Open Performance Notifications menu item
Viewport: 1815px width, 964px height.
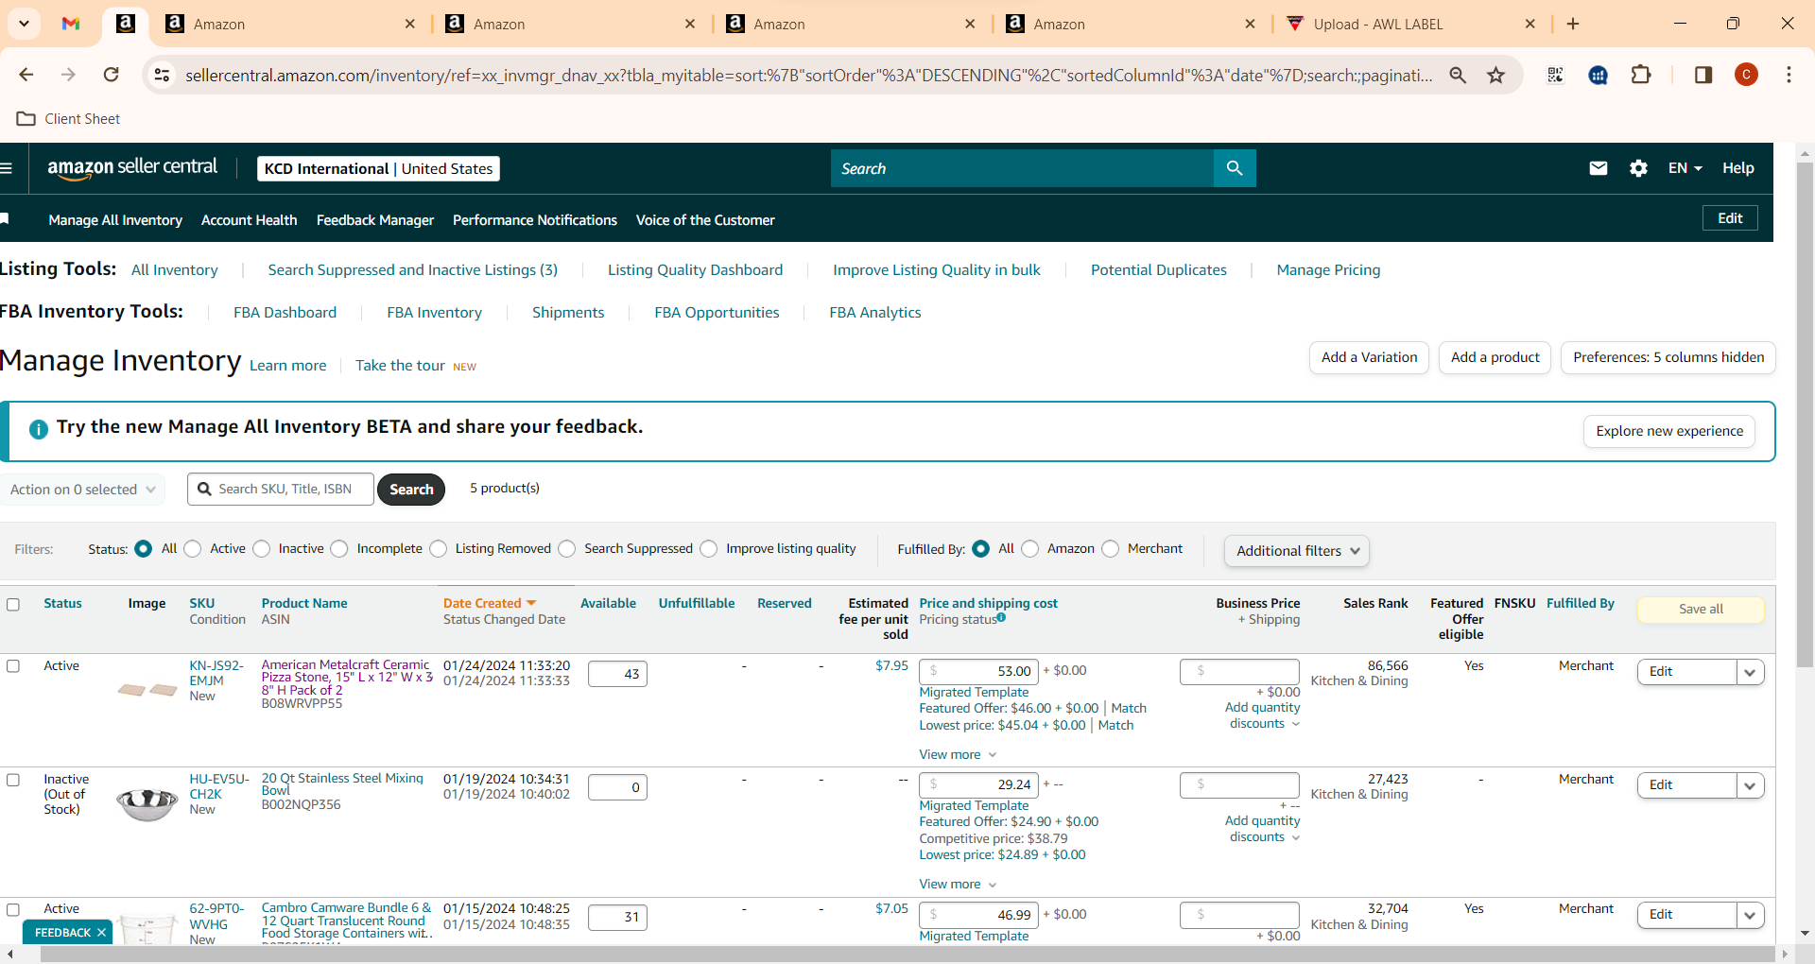[x=535, y=220]
